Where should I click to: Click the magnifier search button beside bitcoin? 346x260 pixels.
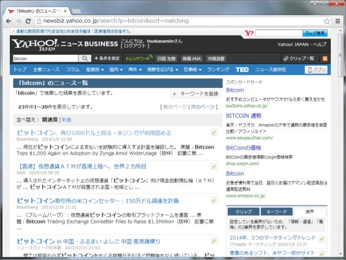[x=85, y=58]
